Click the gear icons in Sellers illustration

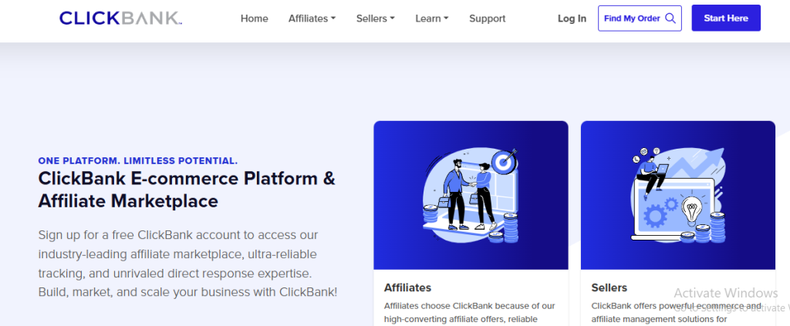pos(660,211)
